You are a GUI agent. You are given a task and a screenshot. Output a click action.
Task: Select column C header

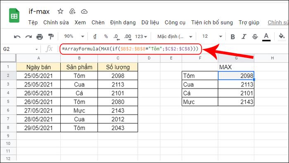click(118, 58)
